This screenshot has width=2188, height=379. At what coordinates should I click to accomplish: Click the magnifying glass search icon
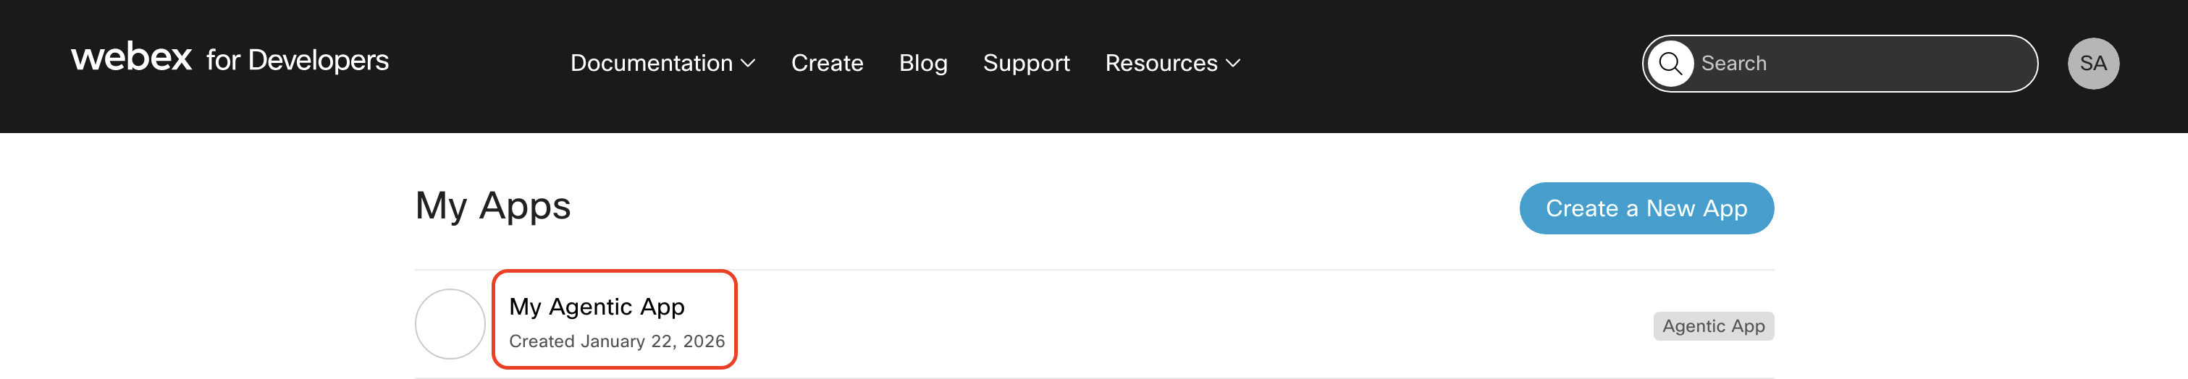tap(1670, 64)
